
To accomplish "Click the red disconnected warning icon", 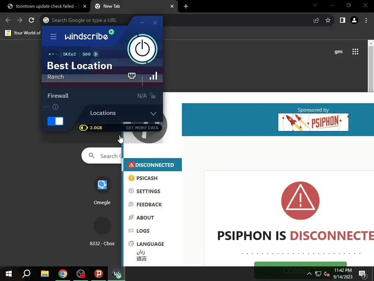I will click(300, 201).
